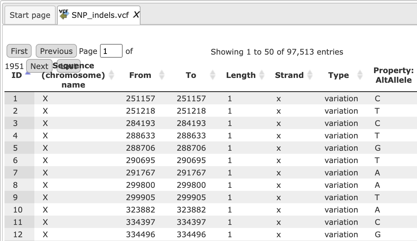
Task: Select the row starting at 299800
Action: tap(211, 185)
